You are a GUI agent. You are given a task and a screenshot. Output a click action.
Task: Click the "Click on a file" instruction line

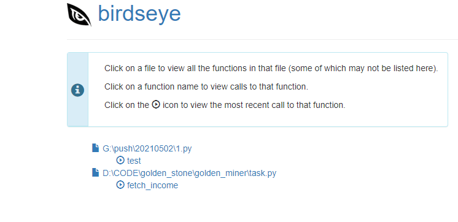coord(271,69)
